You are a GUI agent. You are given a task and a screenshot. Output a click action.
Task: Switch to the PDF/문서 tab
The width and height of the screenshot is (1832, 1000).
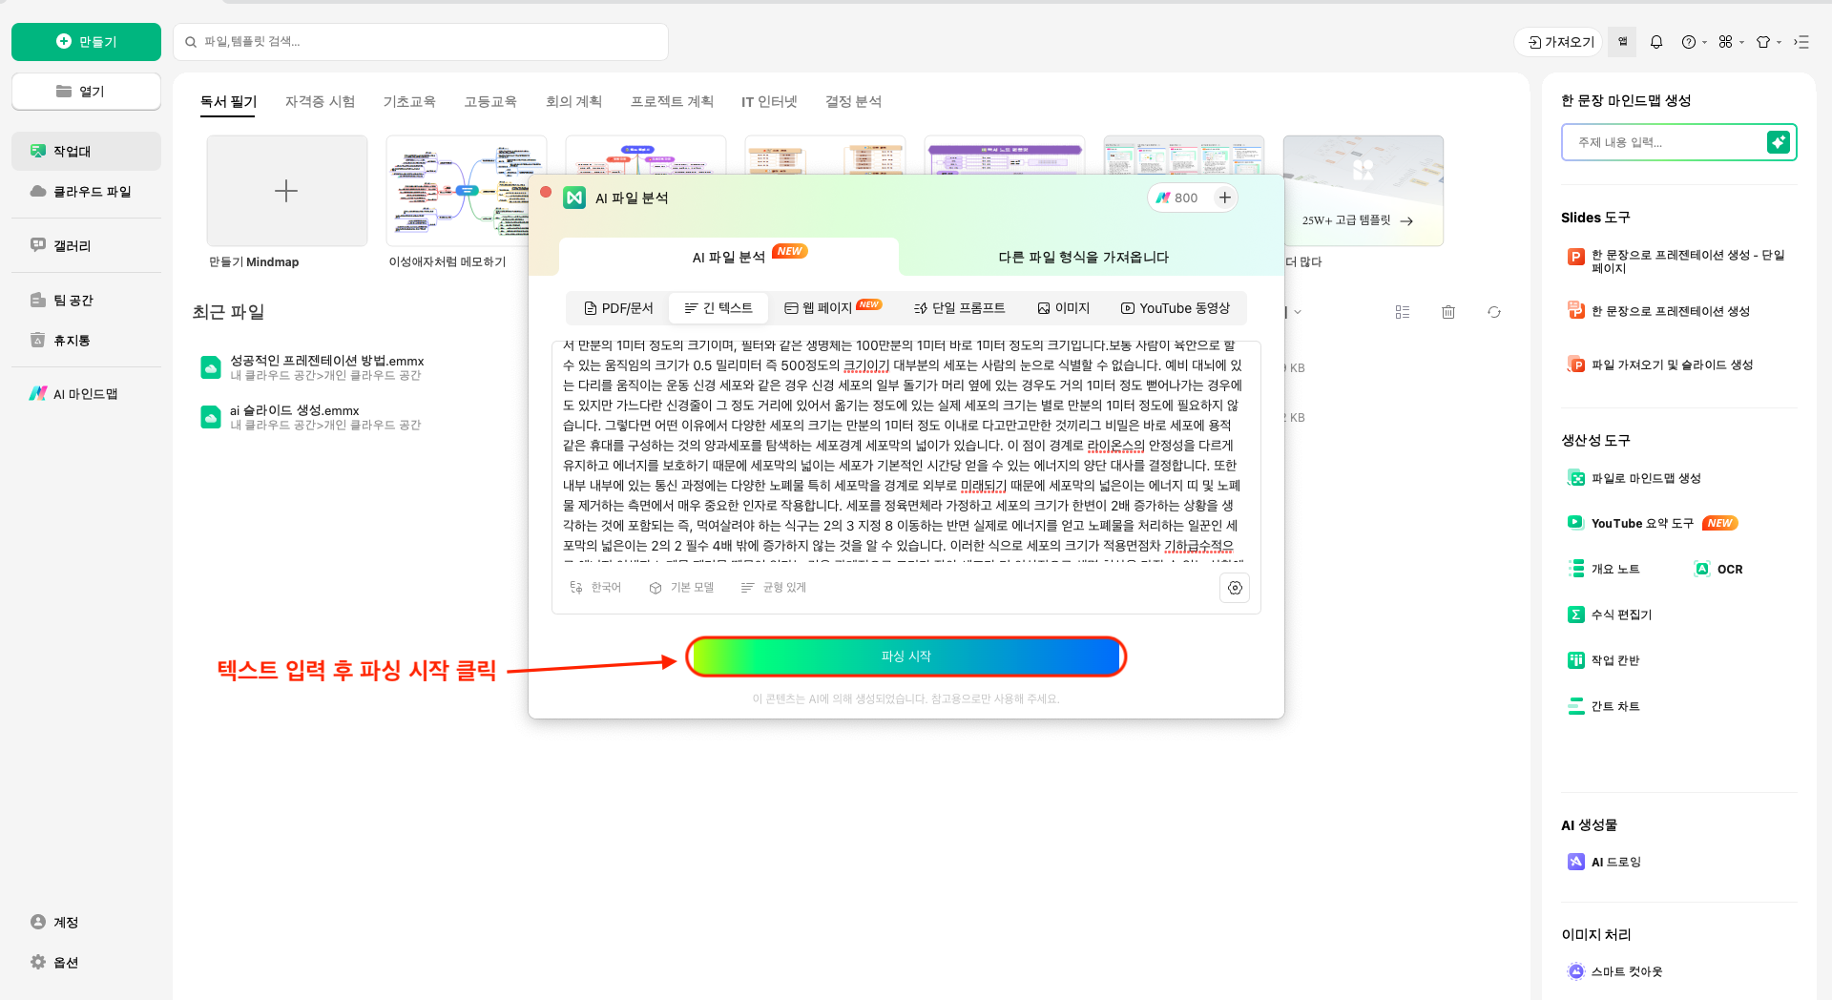[616, 307]
